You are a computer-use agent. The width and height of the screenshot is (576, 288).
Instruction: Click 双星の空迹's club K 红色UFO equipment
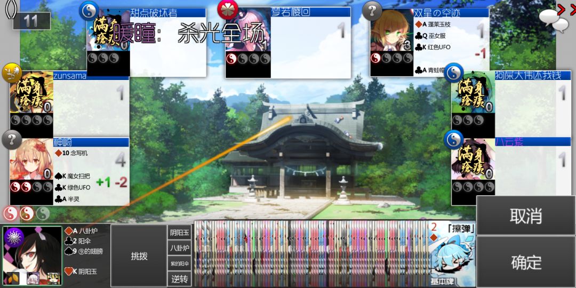coord(433,47)
